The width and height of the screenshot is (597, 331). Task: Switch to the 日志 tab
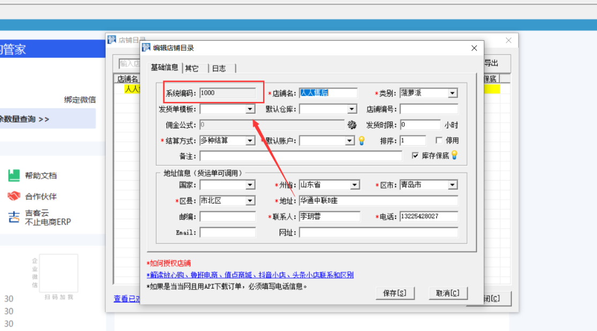tap(219, 68)
